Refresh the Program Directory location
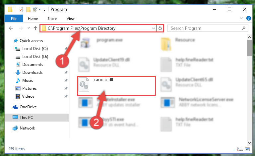The image size is (255, 156). [x=160, y=28]
